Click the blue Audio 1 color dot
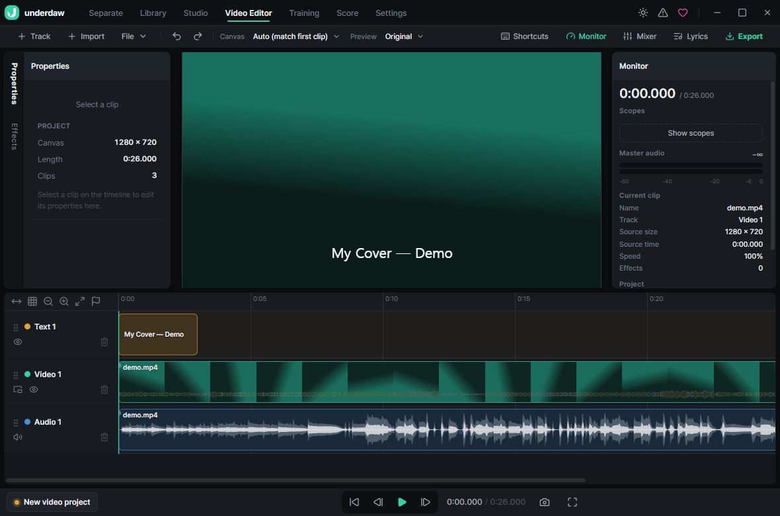This screenshot has width=780, height=516. (x=27, y=422)
